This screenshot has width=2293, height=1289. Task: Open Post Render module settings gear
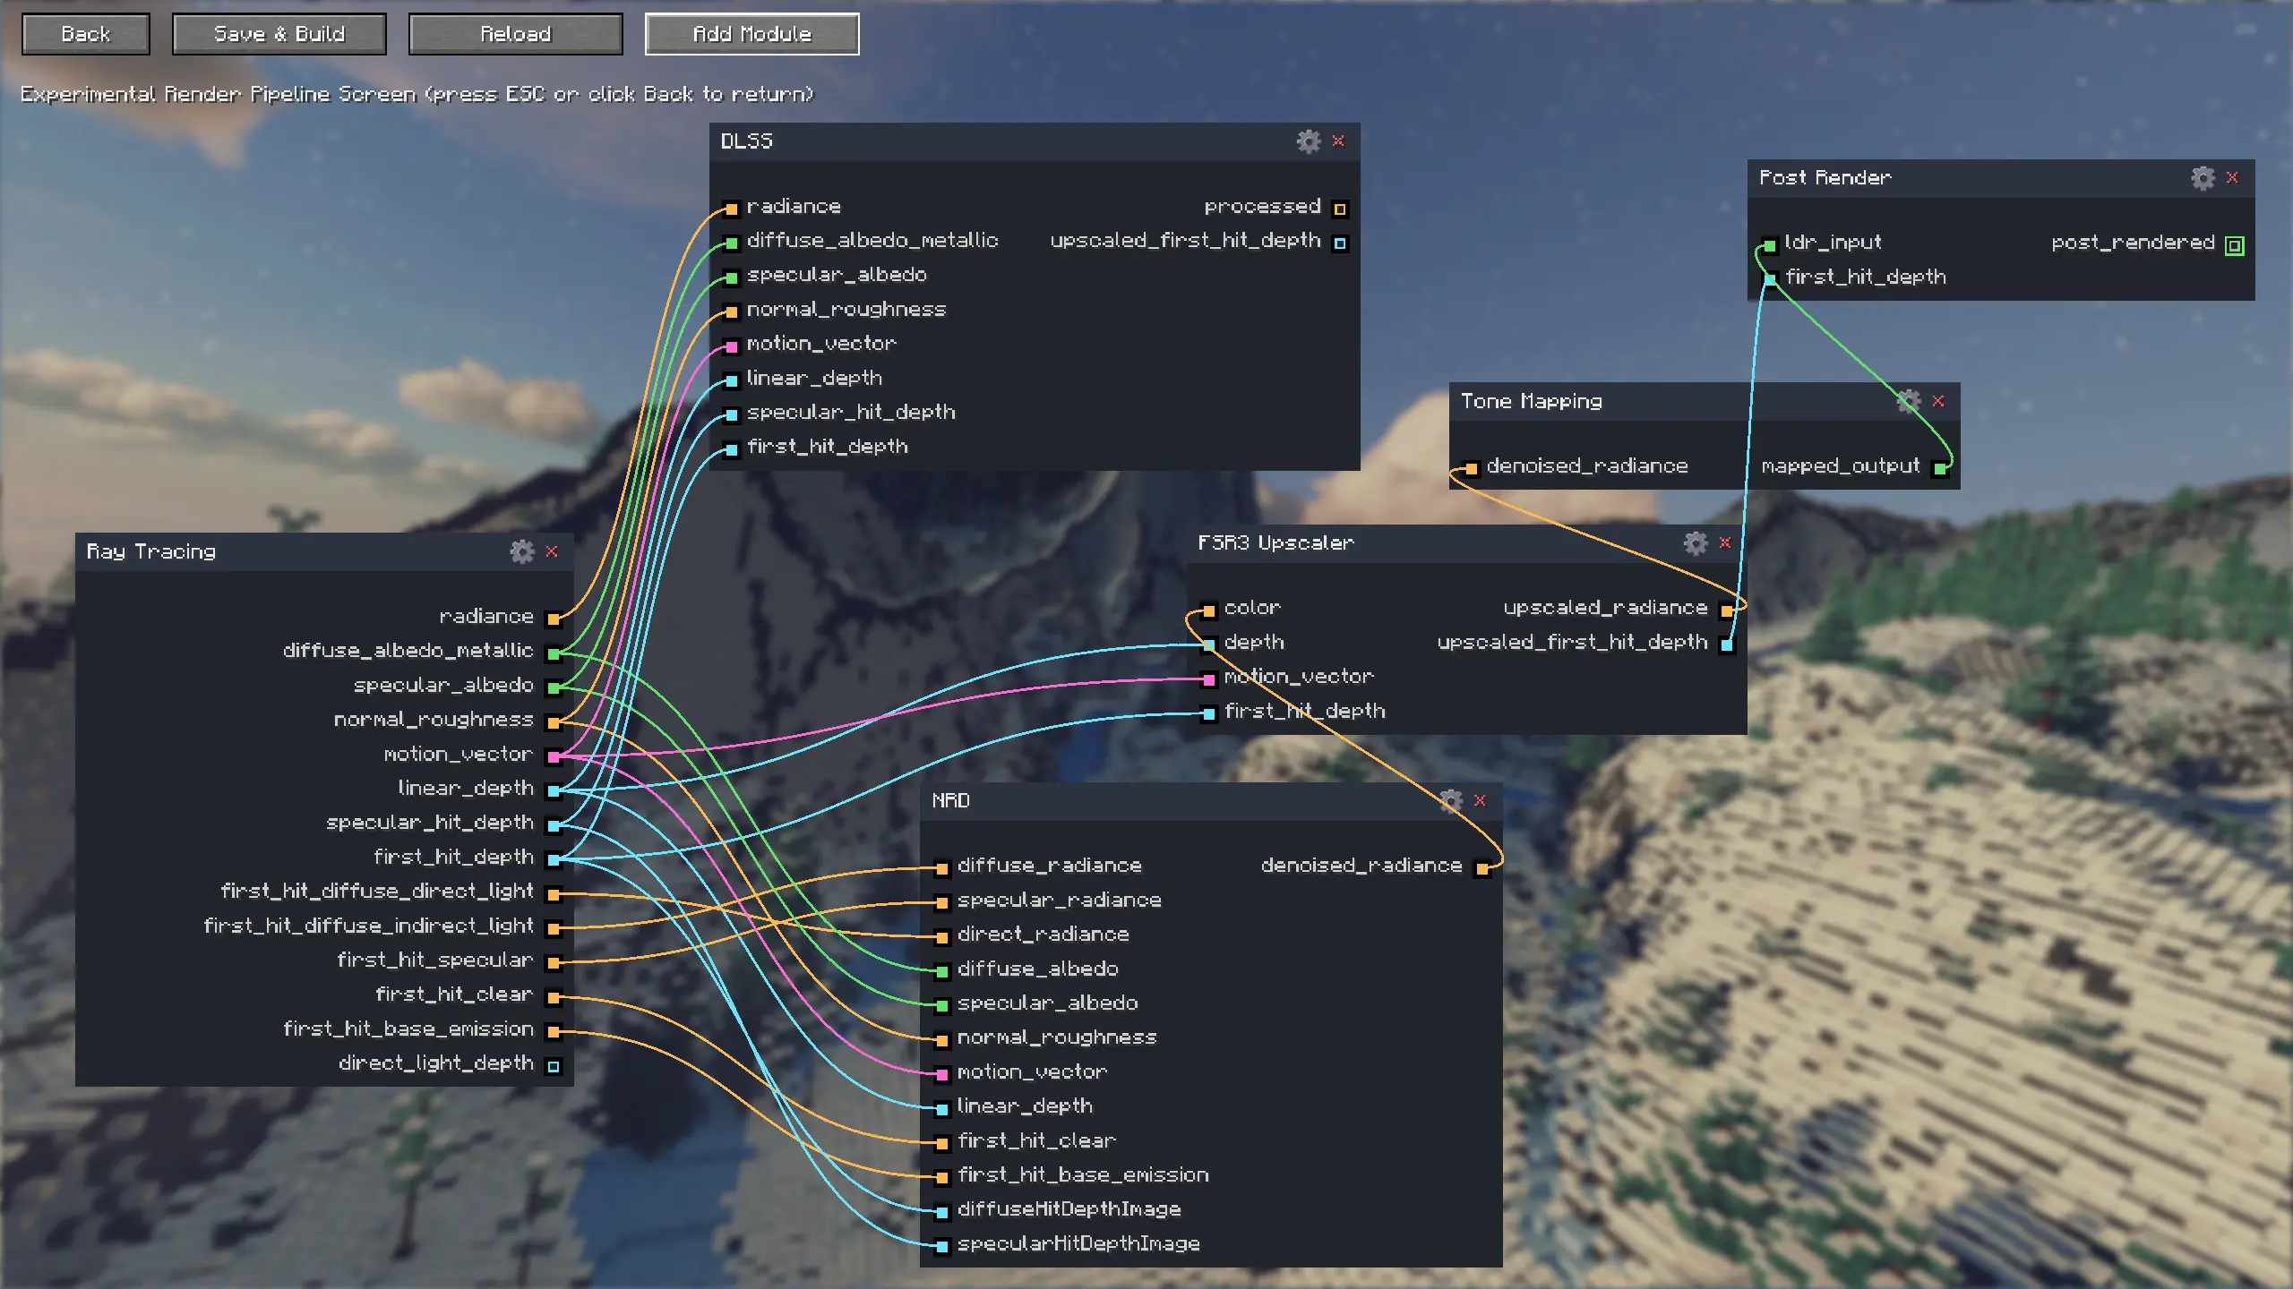2203,178
